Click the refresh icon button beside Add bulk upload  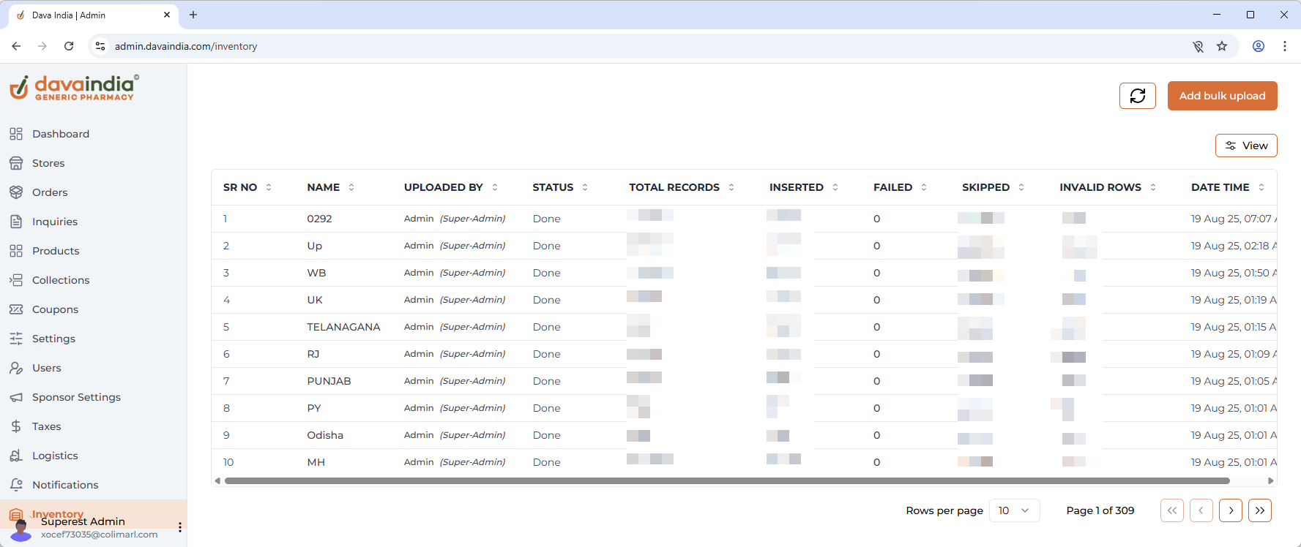click(x=1137, y=96)
